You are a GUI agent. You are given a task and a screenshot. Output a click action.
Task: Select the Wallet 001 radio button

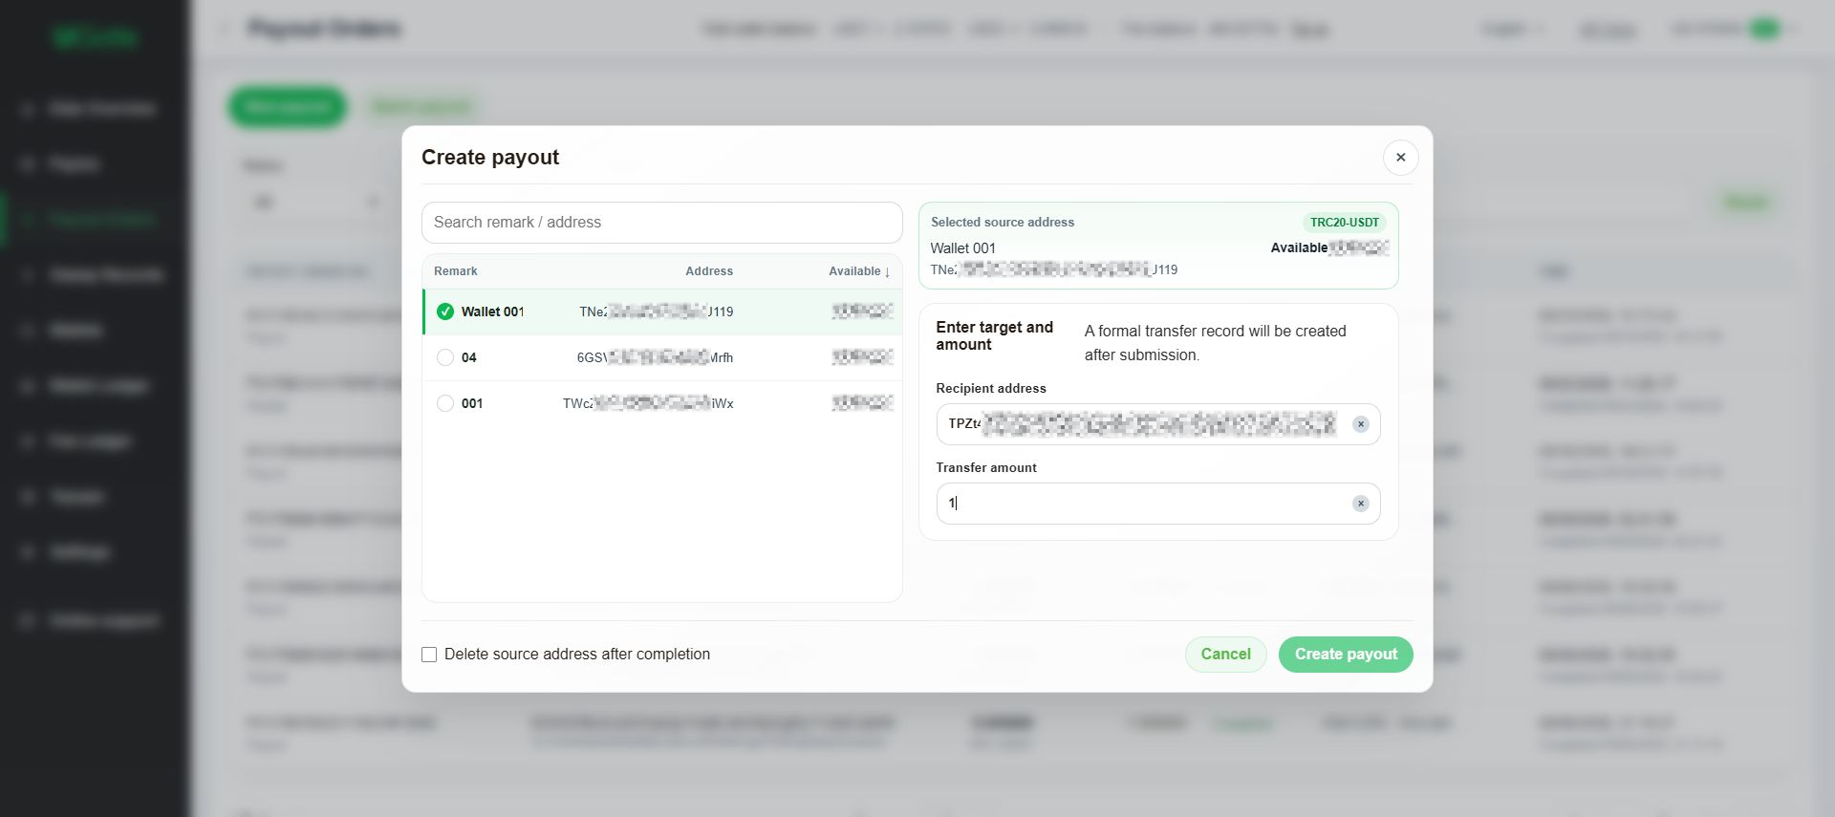[445, 312]
